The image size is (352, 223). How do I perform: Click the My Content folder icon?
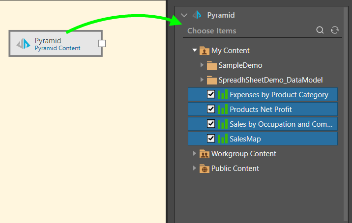(x=205, y=51)
